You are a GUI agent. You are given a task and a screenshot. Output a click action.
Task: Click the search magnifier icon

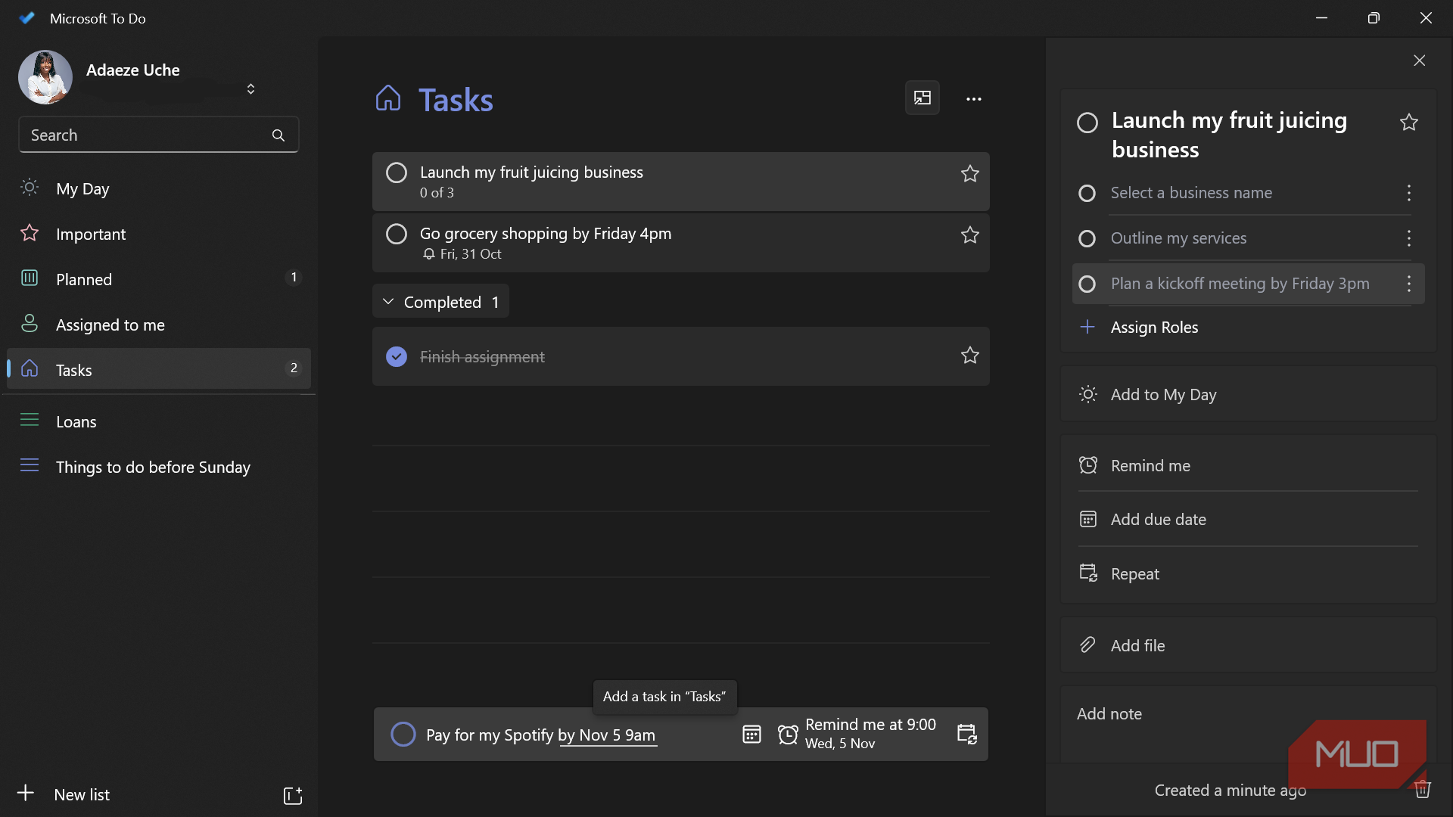(x=278, y=135)
